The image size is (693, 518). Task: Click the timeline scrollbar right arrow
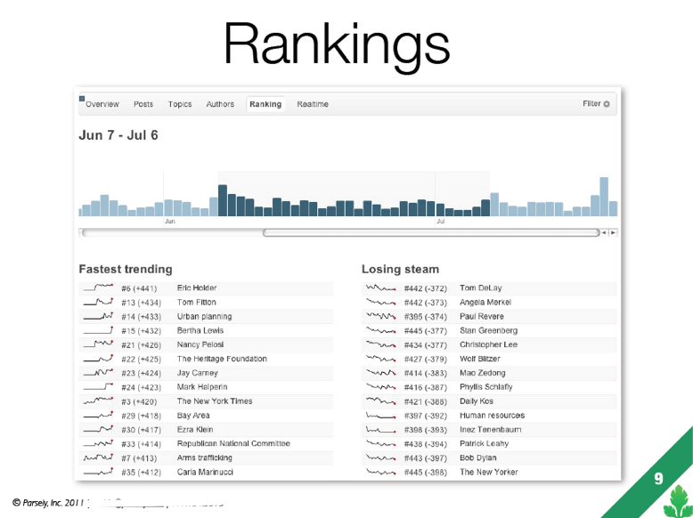[x=613, y=233]
